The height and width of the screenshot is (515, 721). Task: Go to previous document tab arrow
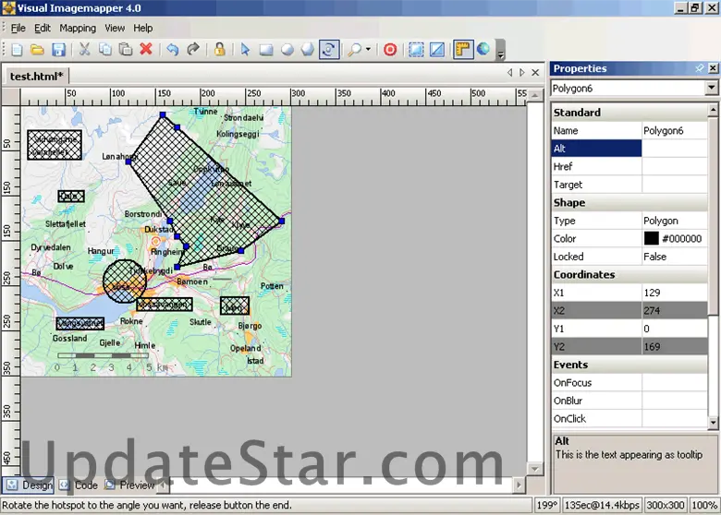509,73
